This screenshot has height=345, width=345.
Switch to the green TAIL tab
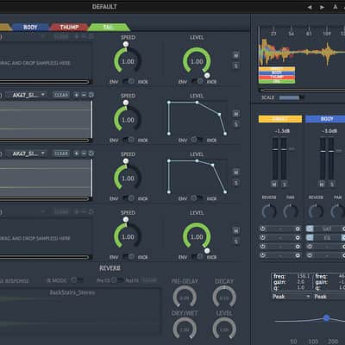109,28
